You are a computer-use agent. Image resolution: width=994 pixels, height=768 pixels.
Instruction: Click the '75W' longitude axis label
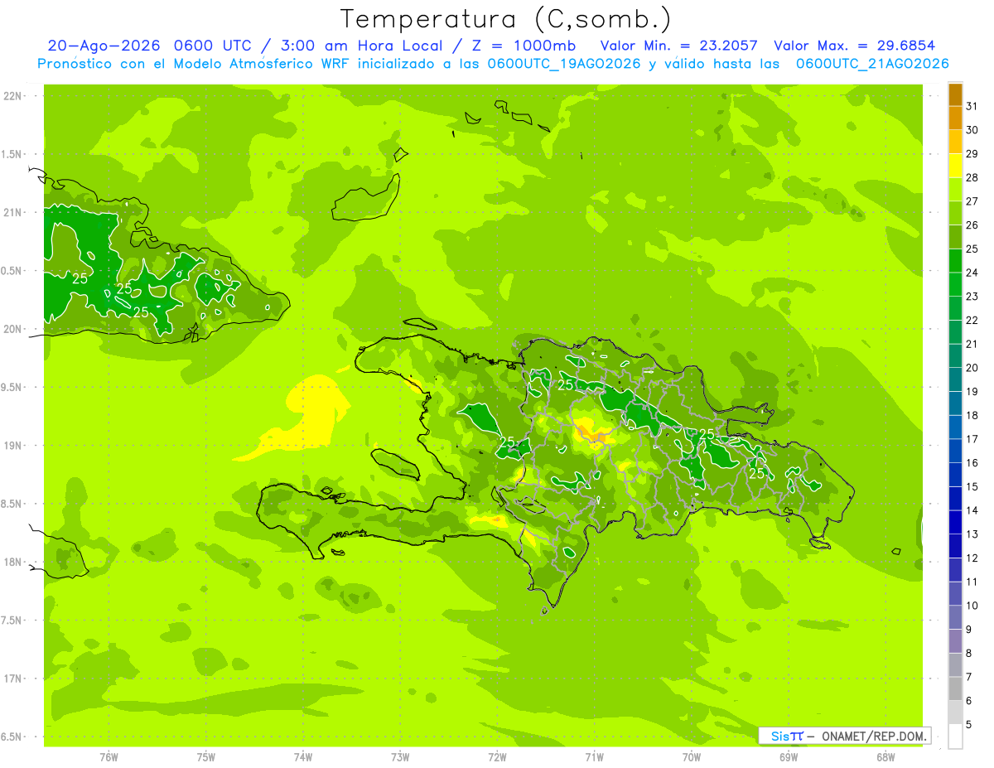[x=206, y=757]
